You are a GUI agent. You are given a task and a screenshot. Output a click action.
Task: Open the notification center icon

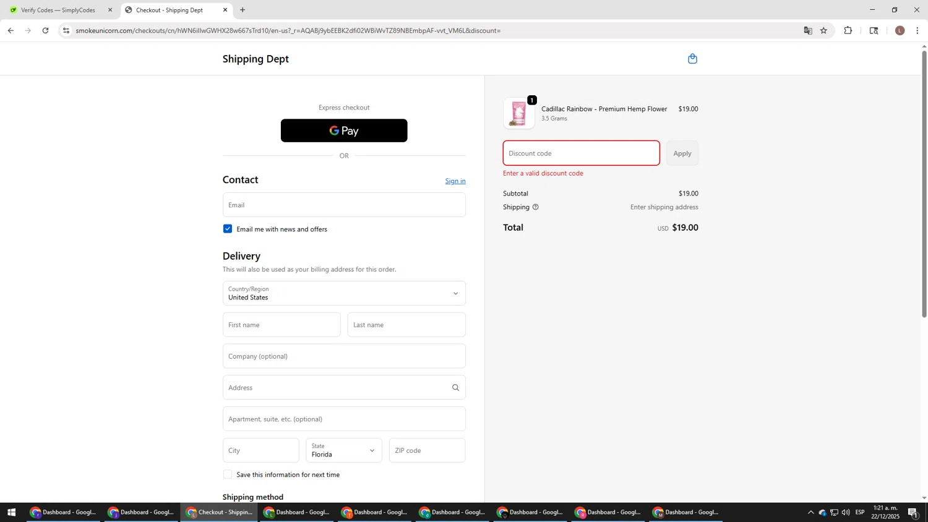coord(913,512)
